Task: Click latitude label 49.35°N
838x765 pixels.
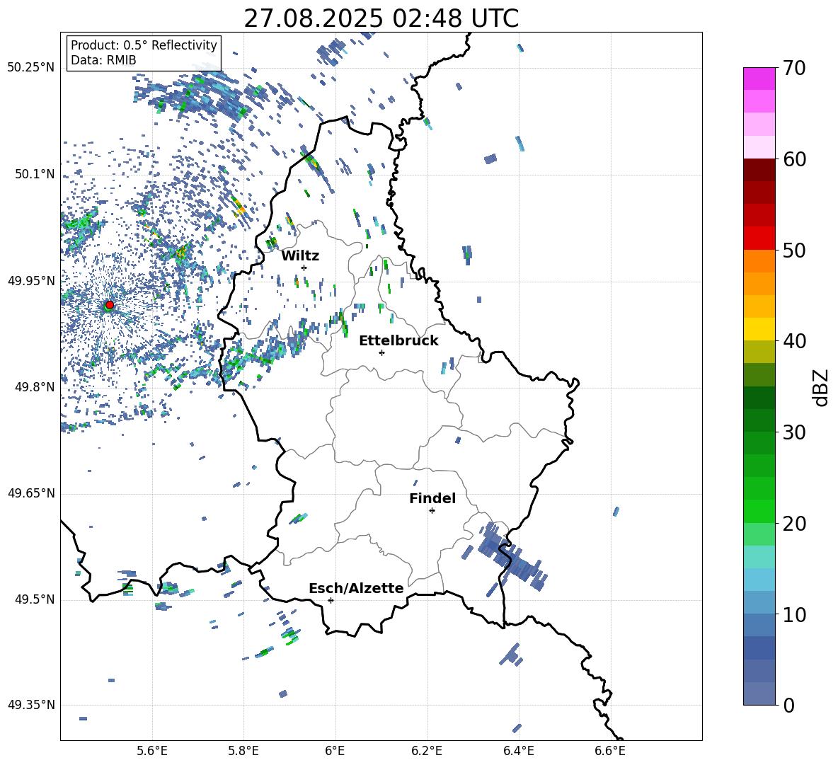Action: [31, 705]
